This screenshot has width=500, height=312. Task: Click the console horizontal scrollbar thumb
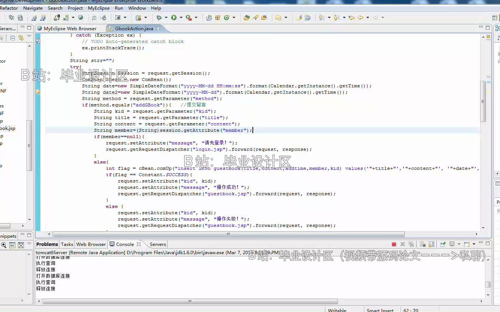(x=189, y=302)
